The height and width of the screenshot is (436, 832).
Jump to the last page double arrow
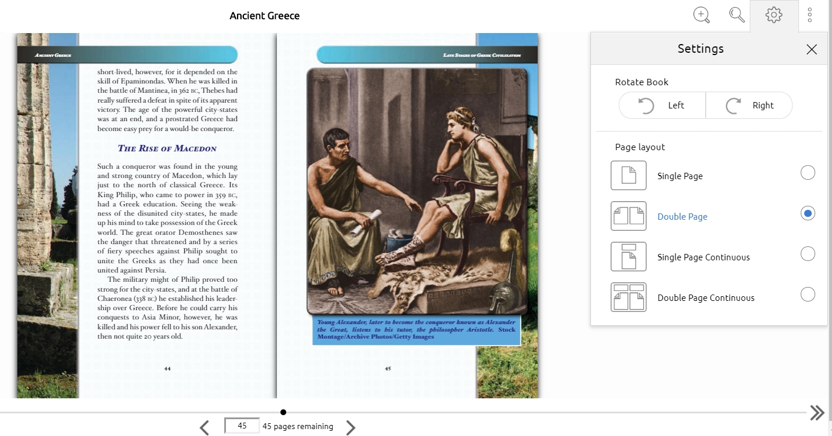tap(818, 412)
